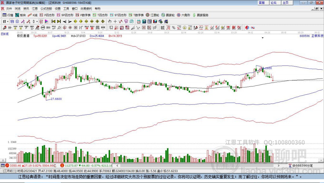Select the rectangle box drawing tool
The height and width of the screenshot is (183, 324).
click(111, 28)
